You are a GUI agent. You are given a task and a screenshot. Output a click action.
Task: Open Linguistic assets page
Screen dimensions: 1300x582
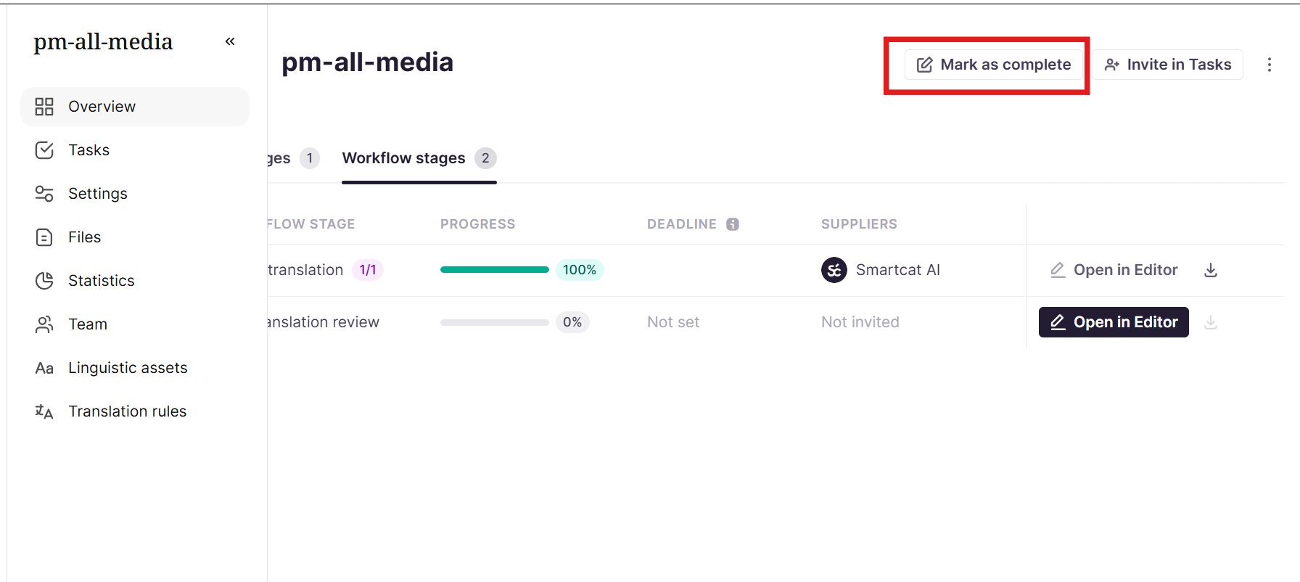point(135,368)
